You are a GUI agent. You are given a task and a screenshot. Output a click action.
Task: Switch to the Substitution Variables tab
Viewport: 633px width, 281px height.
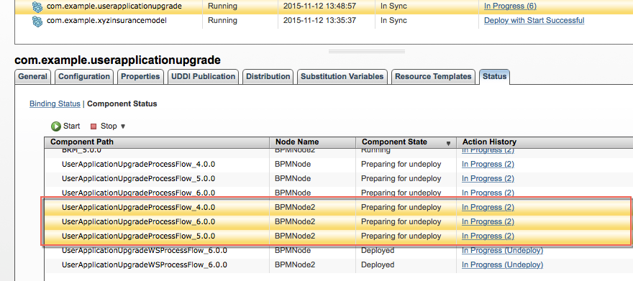342,77
